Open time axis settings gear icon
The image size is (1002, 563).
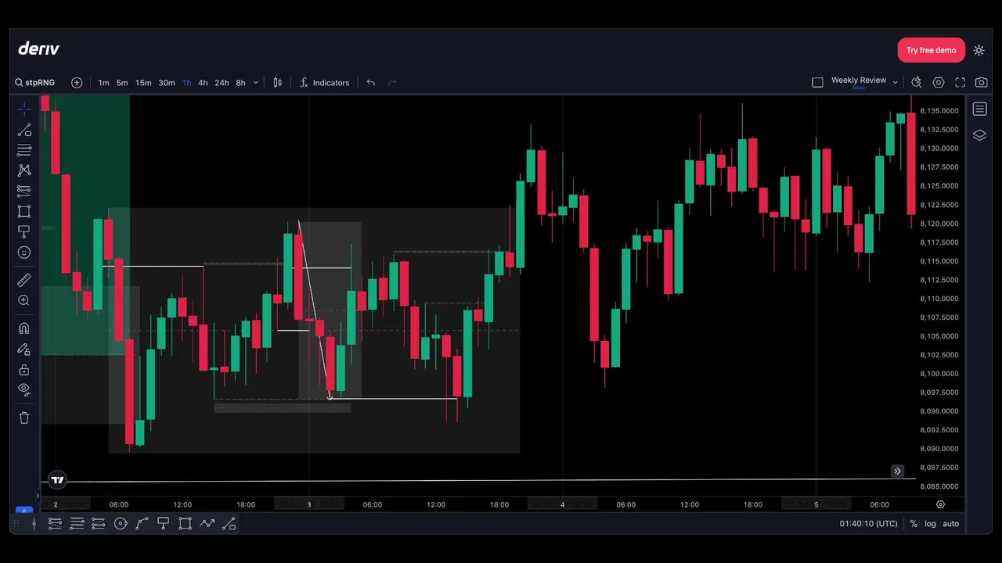tap(940, 504)
